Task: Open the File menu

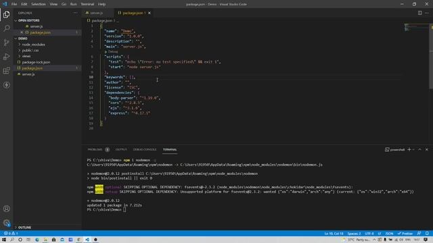Action: (x=14, y=4)
